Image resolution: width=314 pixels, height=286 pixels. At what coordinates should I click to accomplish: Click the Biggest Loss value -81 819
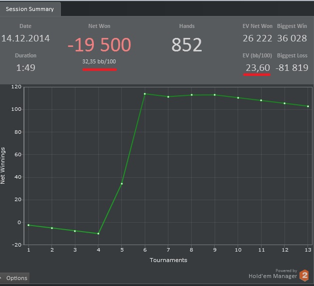click(292, 68)
